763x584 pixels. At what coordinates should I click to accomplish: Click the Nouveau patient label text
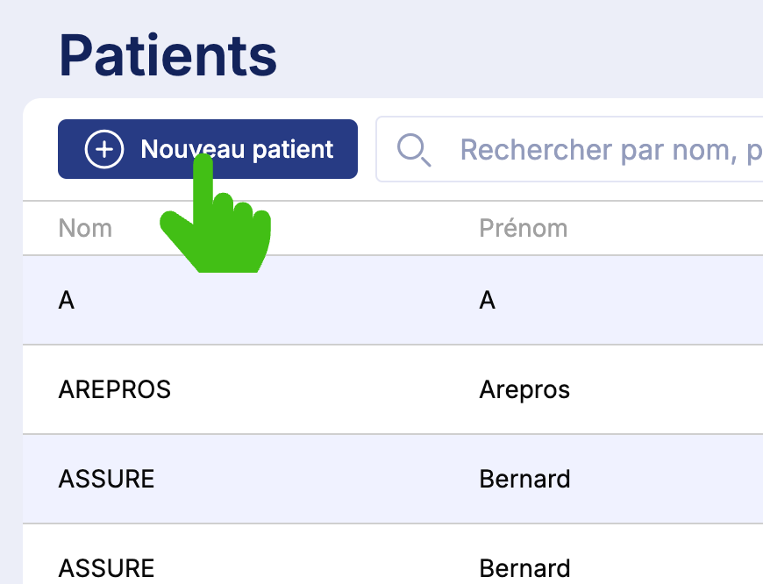tap(237, 149)
